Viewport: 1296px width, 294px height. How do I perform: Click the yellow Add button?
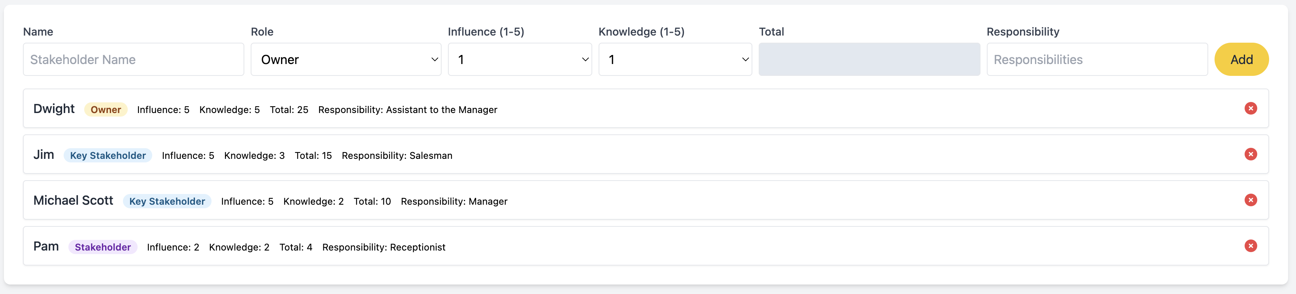(x=1241, y=59)
